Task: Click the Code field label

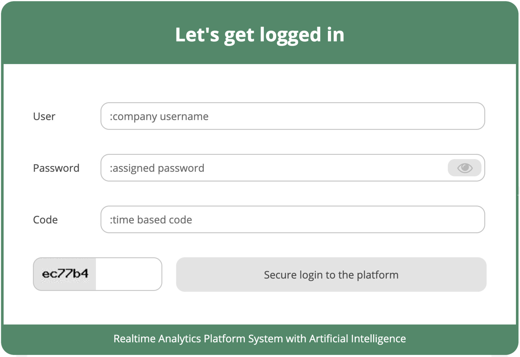Action: click(x=45, y=220)
